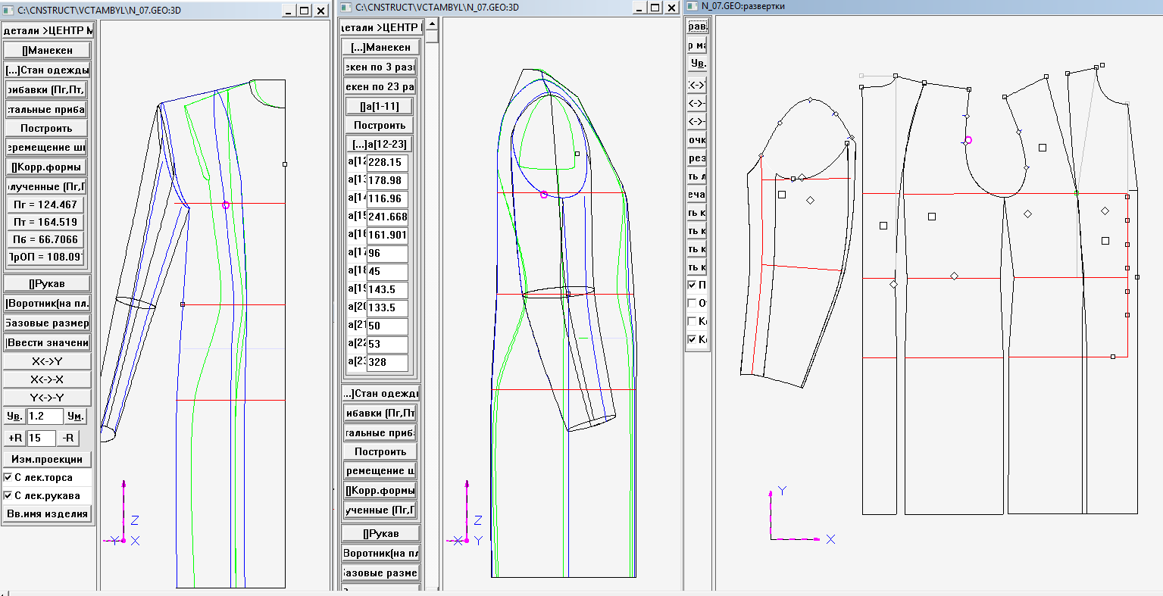Click the 'Вв.имя изделия' button
This screenshot has width=1163, height=596.
pos(46,514)
